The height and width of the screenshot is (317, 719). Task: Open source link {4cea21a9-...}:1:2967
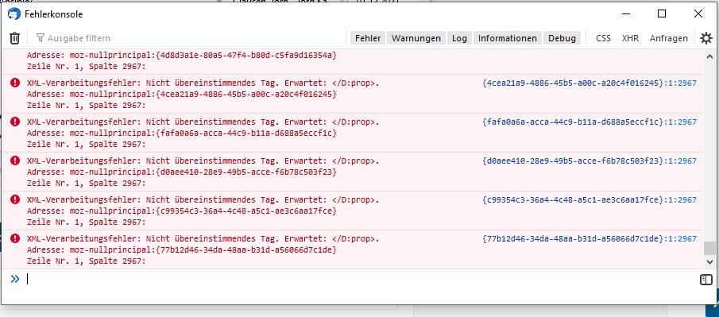click(x=590, y=83)
